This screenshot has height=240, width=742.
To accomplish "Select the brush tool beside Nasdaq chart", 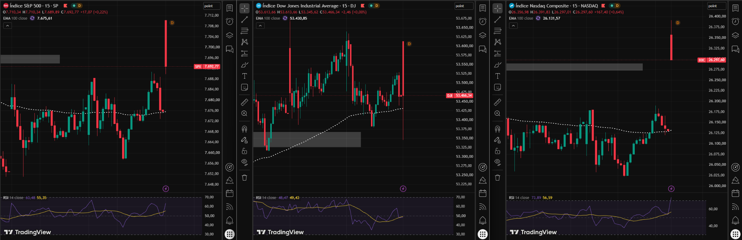I will pyautogui.click(x=497, y=65).
